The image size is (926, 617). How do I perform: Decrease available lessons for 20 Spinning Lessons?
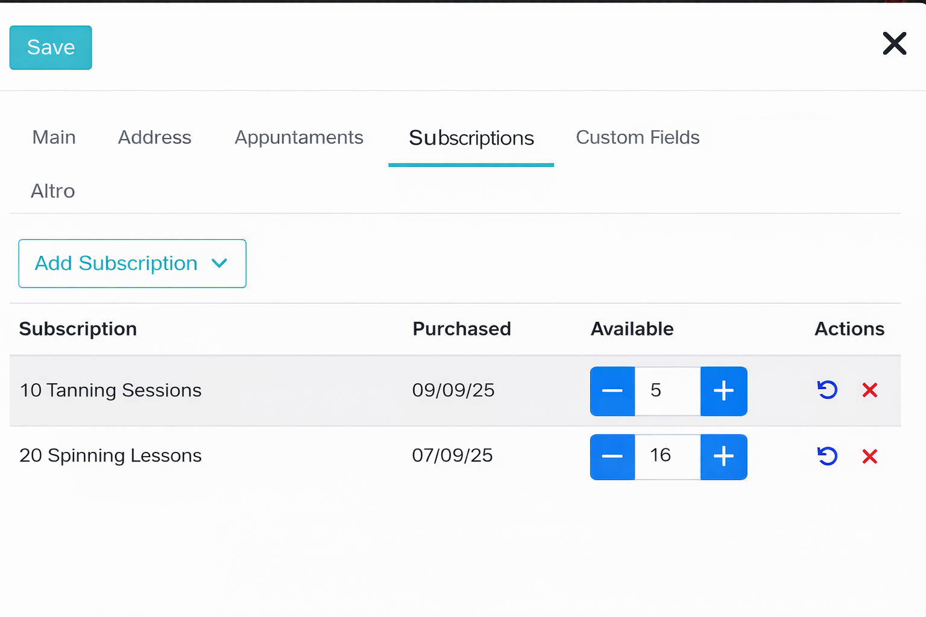[612, 457]
